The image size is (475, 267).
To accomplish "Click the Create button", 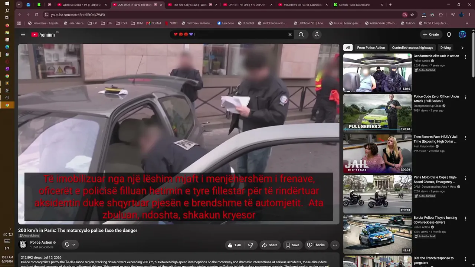I will click(x=431, y=34).
